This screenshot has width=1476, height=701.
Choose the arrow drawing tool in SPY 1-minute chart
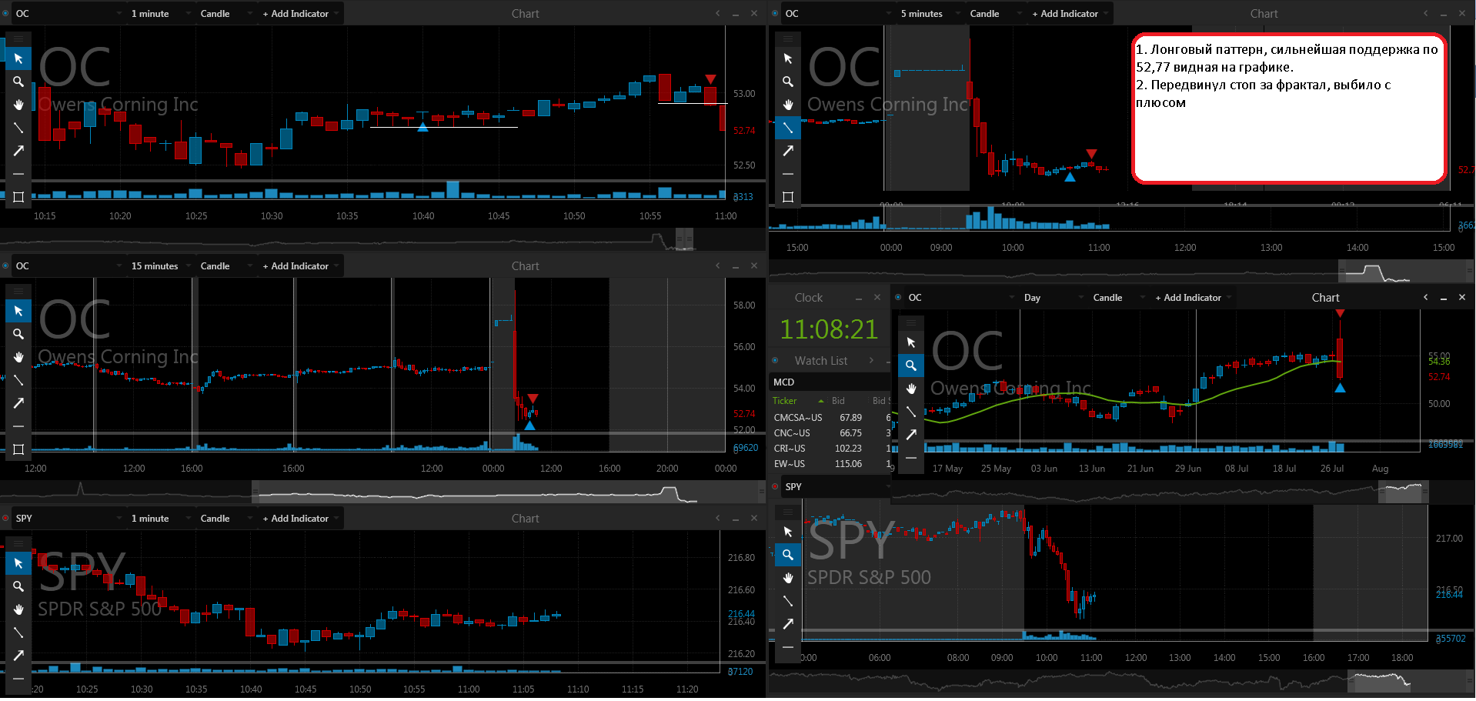pos(18,656)
